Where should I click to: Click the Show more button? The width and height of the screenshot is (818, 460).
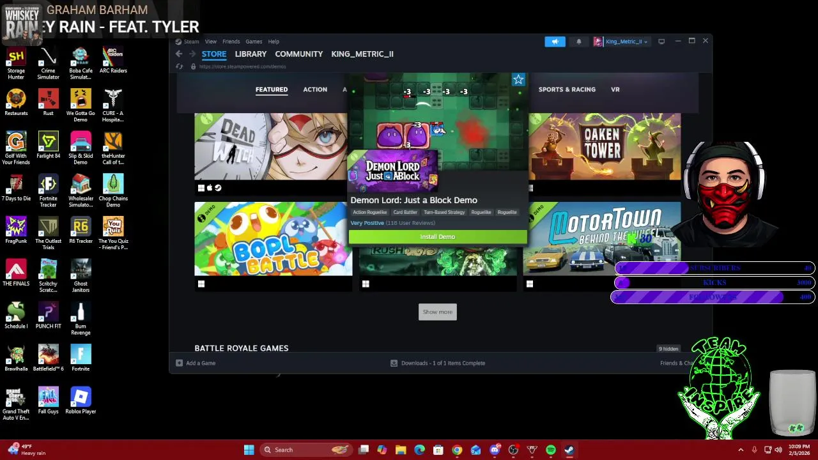coord(438,312)
